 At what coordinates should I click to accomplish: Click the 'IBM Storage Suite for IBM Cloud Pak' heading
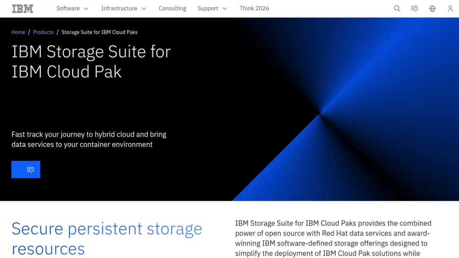tap(91, 62)
